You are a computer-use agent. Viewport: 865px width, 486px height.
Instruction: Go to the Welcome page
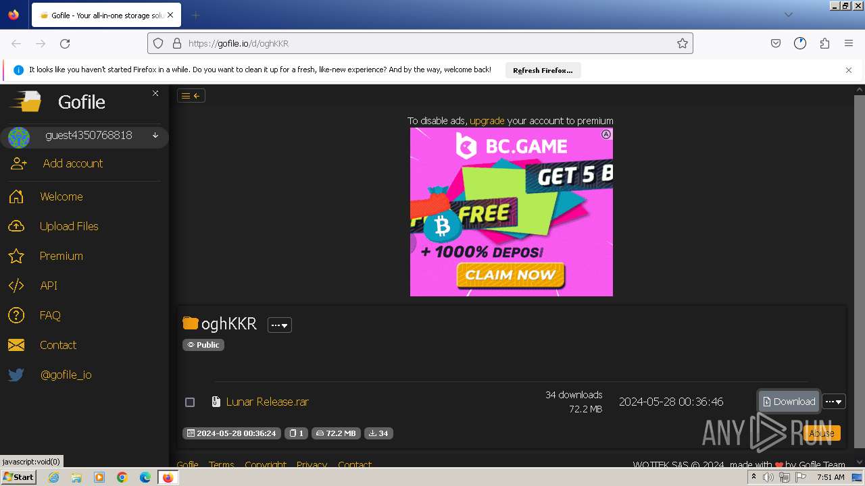pos(61,196)
